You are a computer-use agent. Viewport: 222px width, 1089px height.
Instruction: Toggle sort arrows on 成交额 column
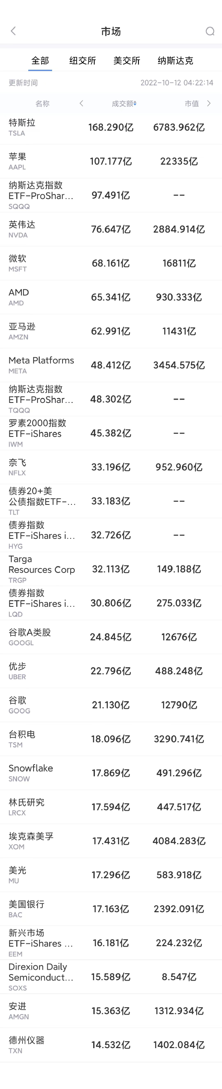point(135,104)
